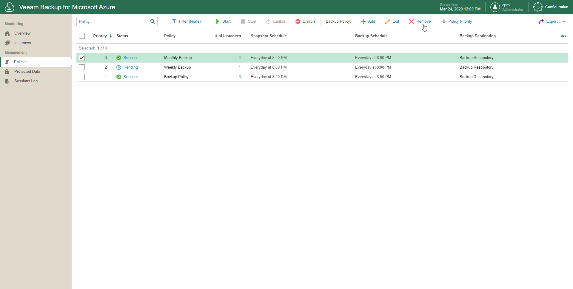This screenshot has height=289, width=573.
Task: Sort by Snapshot Schedule column
Action: [x=269, y=36]
